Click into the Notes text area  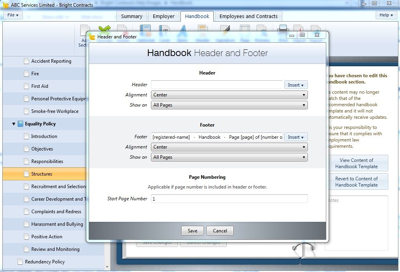point(357,223)
